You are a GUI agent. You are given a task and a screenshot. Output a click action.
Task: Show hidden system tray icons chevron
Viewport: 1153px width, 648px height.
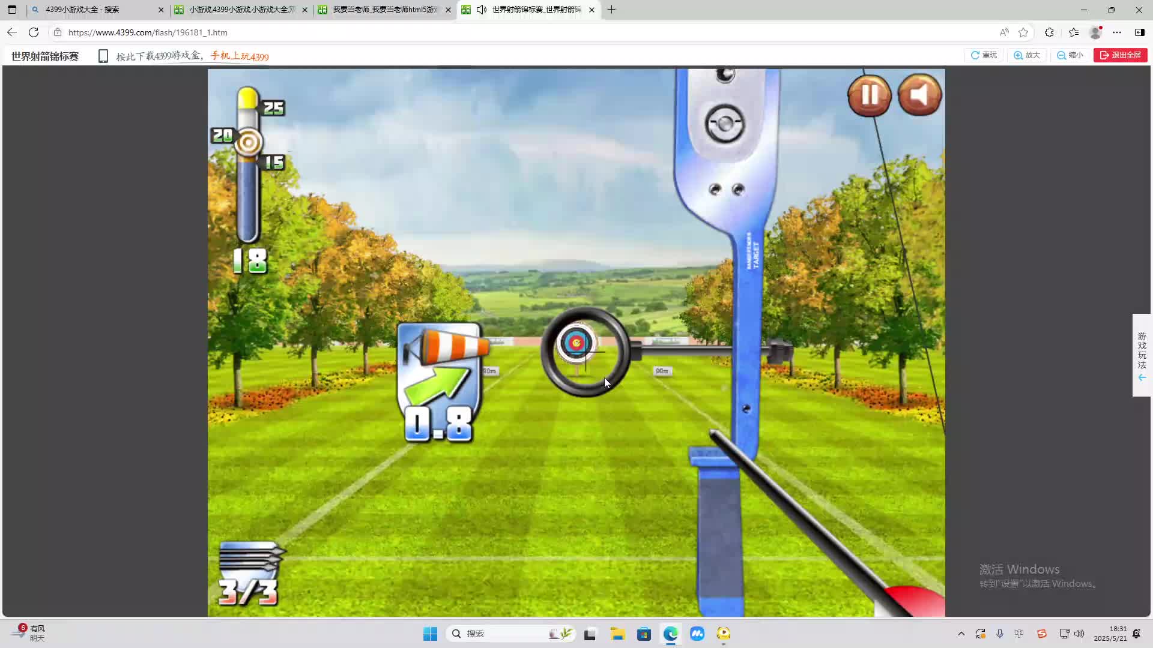pos(961,634)
